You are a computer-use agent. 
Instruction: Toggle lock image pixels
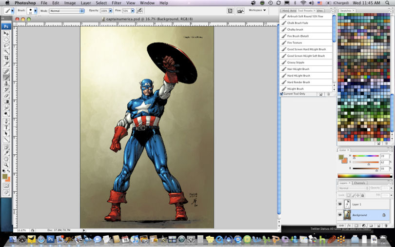[353, 195]
